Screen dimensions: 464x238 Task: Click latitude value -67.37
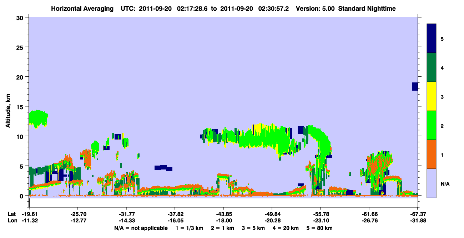418,214
